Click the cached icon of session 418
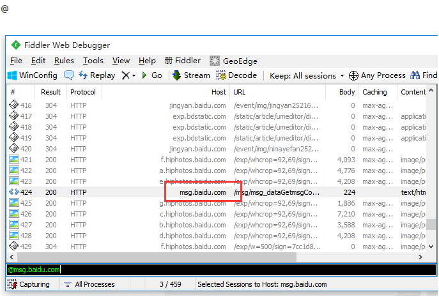The image size is (439, 297). point(13,126)
